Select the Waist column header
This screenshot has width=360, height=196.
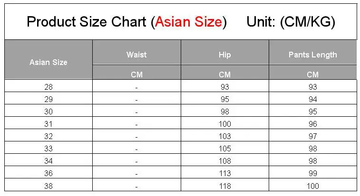(x=136, y=55)
